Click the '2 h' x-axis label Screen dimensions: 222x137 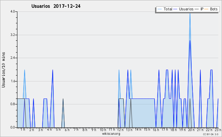31,130
